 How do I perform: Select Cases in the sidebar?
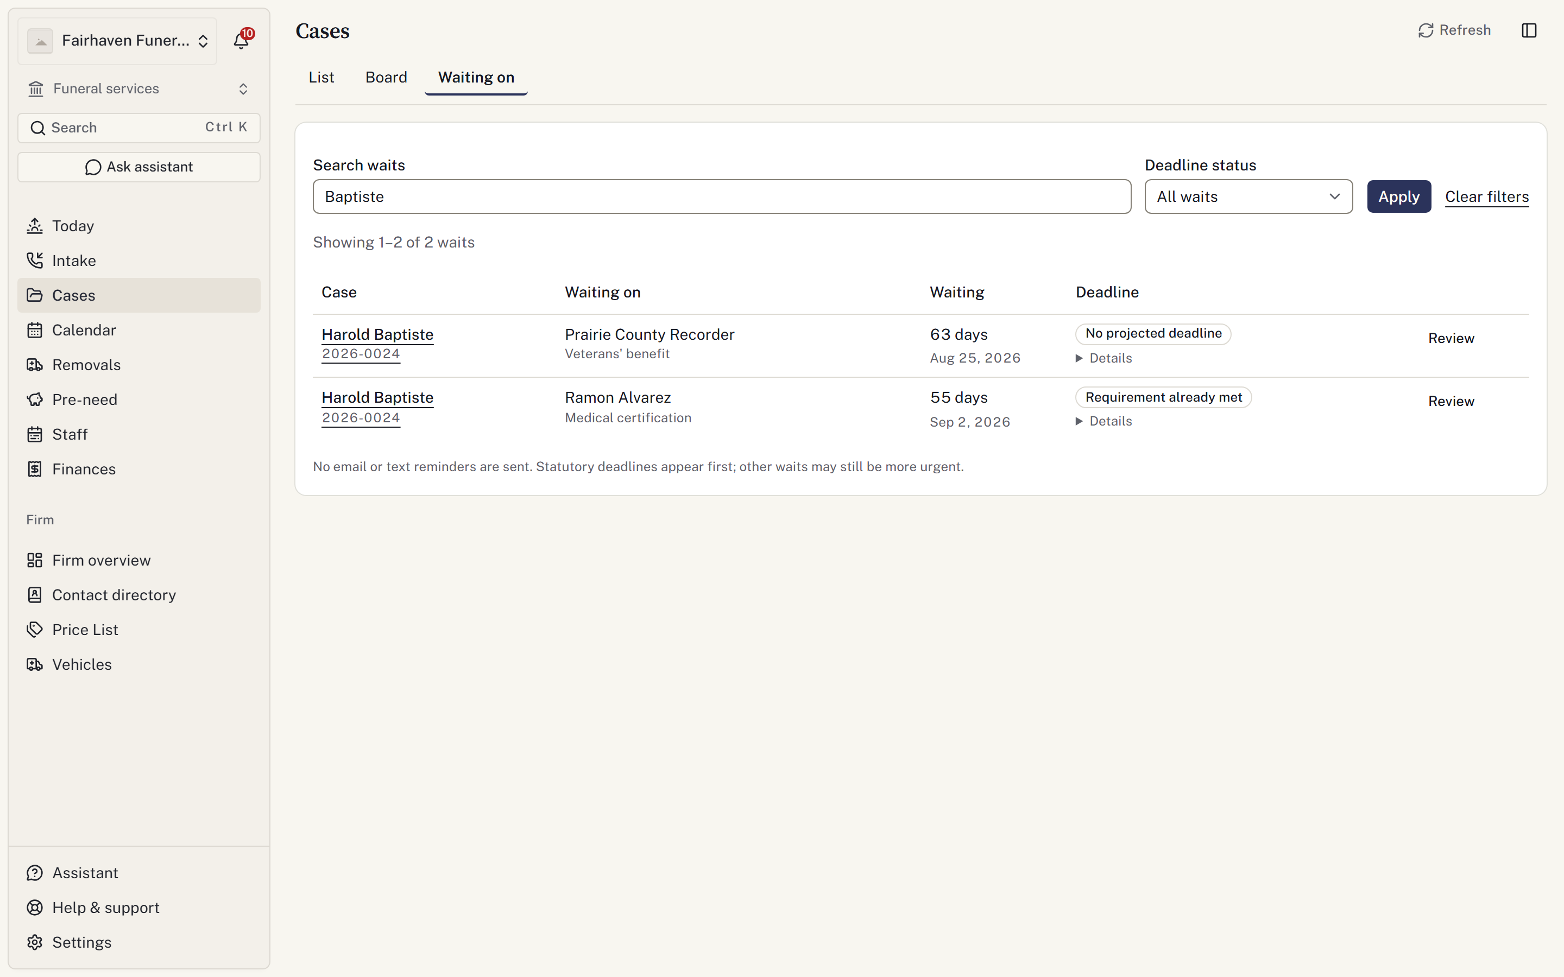tap(139, 295)
